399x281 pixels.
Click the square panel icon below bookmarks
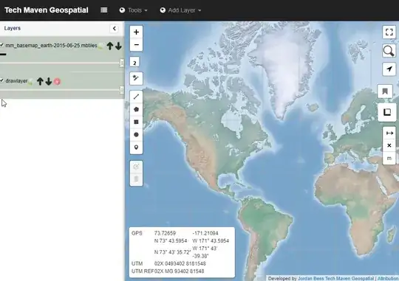[x=387, y=112]
